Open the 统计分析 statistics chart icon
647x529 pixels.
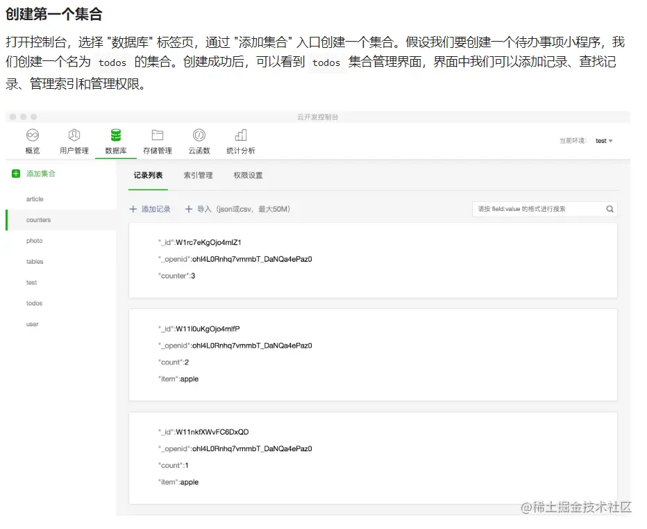pyautogui.click(x=241, y=135)
